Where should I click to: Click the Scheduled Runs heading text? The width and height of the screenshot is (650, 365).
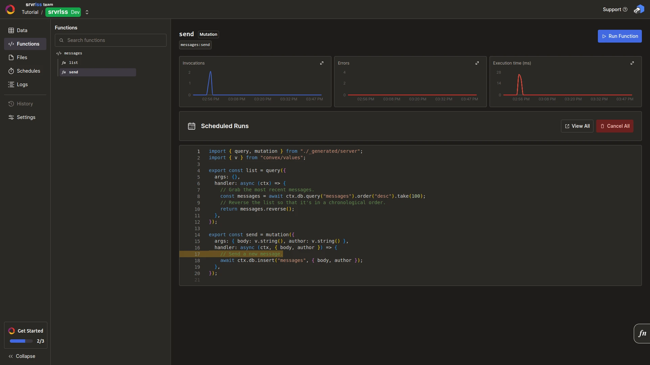(x=225, y=126)
